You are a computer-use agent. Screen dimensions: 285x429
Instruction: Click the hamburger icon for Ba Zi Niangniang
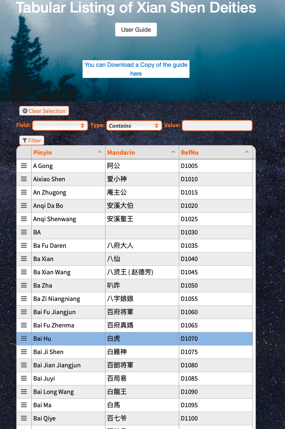[x=24, y=299]
